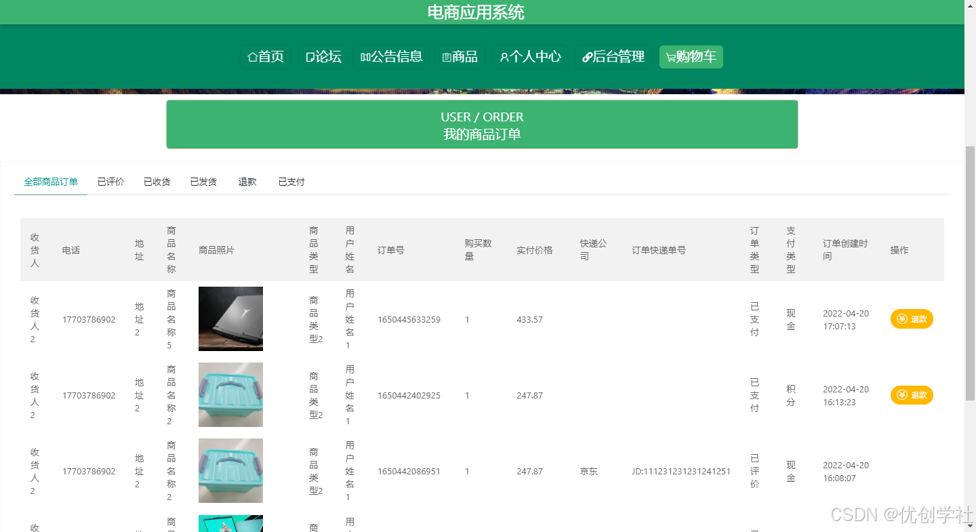Click timestamp 2022-04-20 17:07:13
976x532 pixels.
pyautogui.click(x=846, y=320)
